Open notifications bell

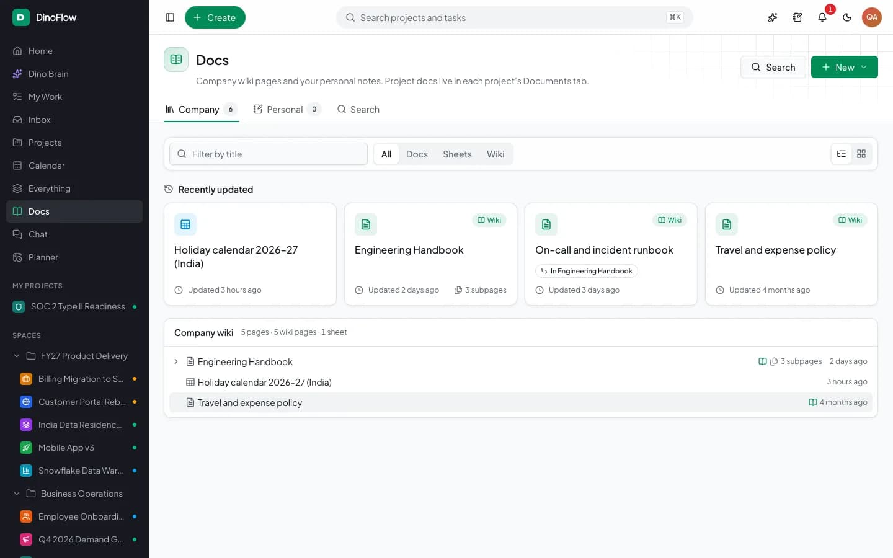(822, 17)
